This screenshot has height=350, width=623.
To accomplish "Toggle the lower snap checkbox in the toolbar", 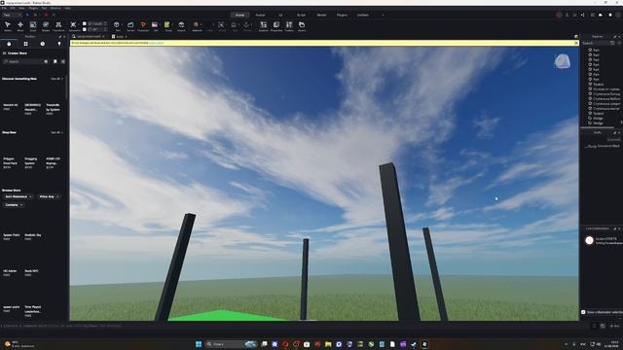I will point(85,29).
